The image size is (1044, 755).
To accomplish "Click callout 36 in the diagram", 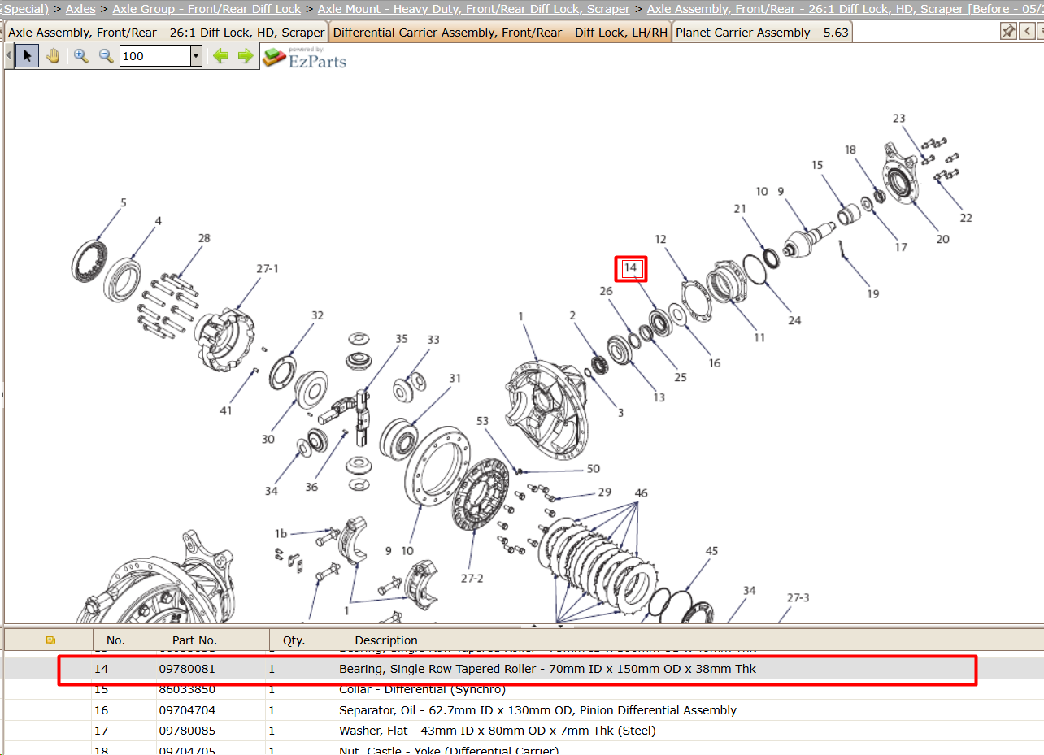I will [x=311, y=487].
